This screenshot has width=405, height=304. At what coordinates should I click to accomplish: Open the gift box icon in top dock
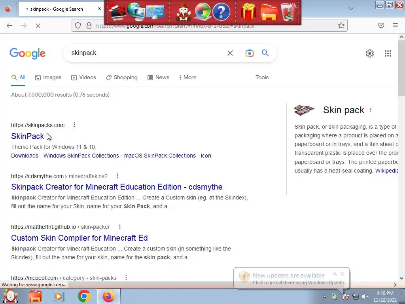248,11
